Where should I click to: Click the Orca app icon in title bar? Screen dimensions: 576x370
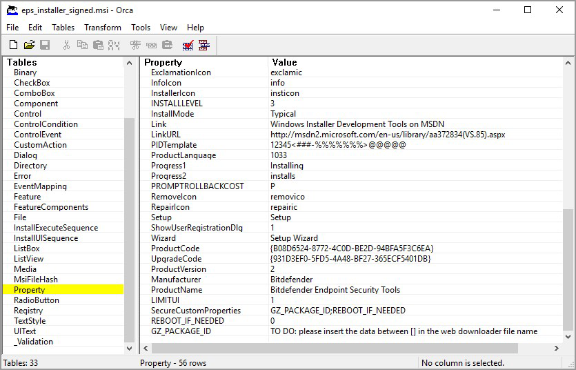pyautogui.click(x=12, y=10)
